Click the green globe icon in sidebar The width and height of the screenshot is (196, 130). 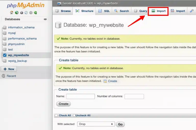(x=17, y=12)
